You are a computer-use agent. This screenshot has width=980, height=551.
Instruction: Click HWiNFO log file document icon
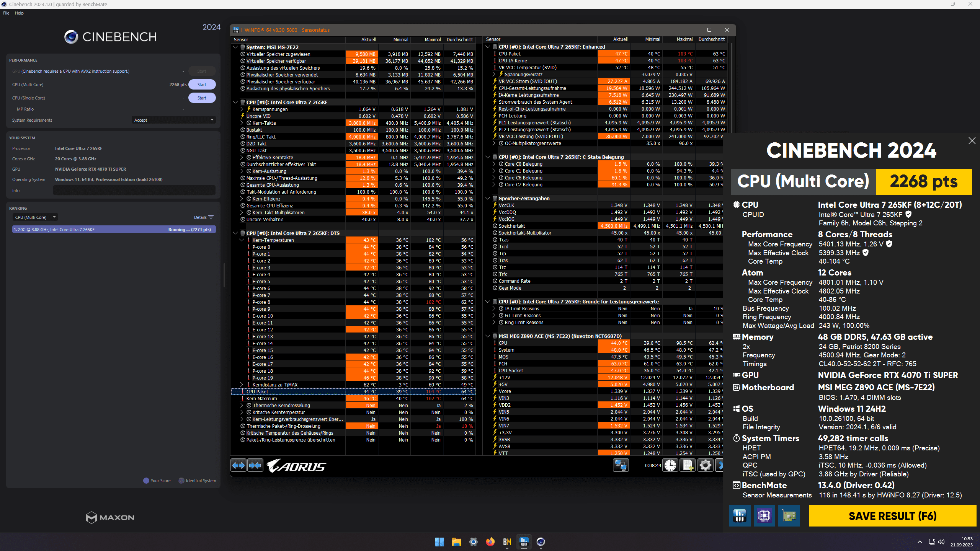point(688,465)
